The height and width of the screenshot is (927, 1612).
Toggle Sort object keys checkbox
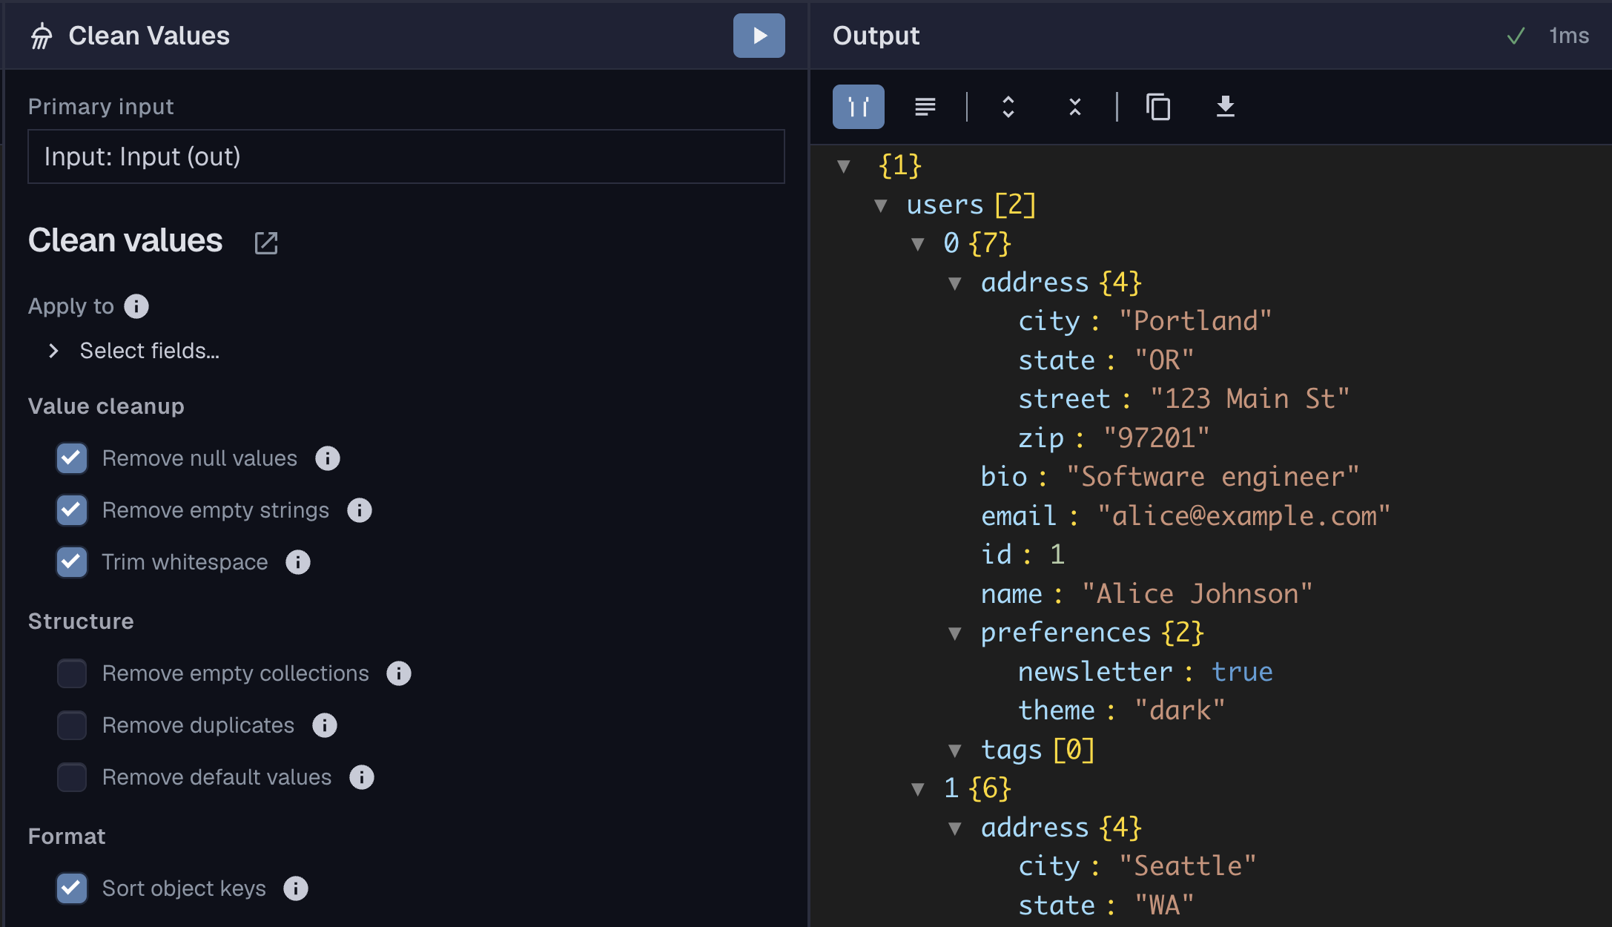click(72, 888)
